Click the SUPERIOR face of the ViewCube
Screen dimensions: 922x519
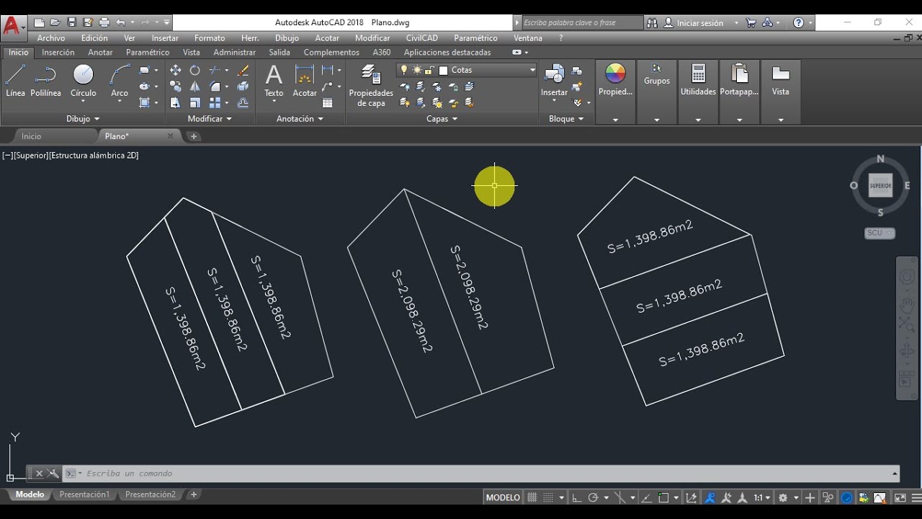[x=880, y=185]
